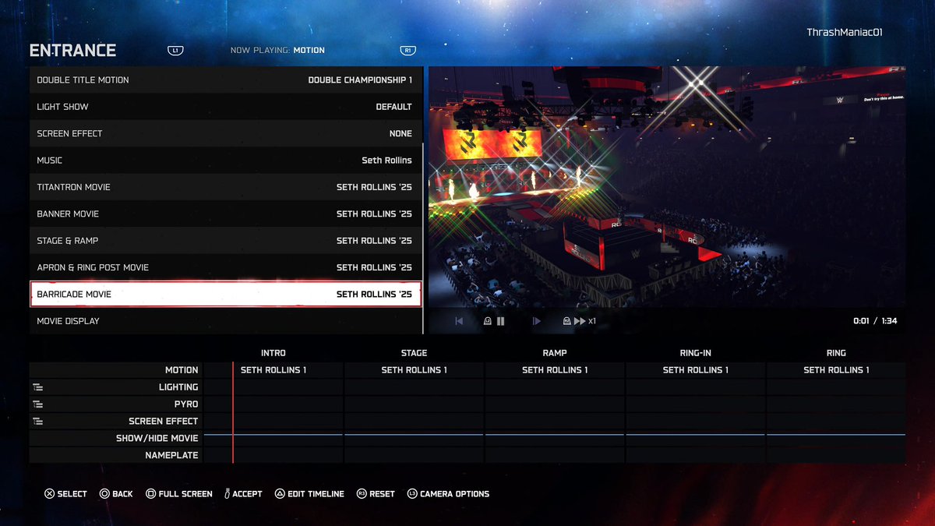Viewport: 935px width, 526px height.
Task: Open the MOVIE DISPLAY row
Action: click(225, 321)
